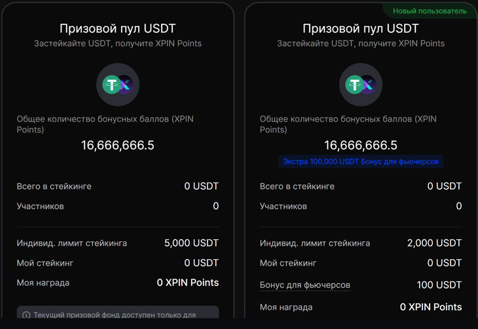
Task: Click the 16,666,666.5 value in new user card
Action: pyautogui.click(x=361, y=145)
